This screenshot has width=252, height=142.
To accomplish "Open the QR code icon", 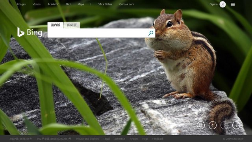I will click(201, 125).
